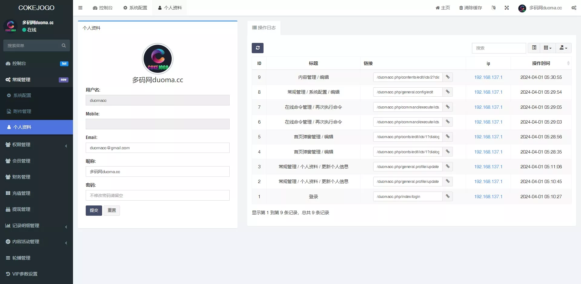Click the link icon next to /duomacc.php/index/login

447,196
